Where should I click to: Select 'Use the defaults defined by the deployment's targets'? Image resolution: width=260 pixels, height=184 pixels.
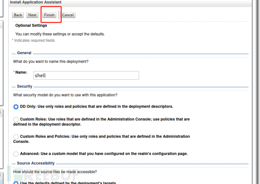point(16,182)
